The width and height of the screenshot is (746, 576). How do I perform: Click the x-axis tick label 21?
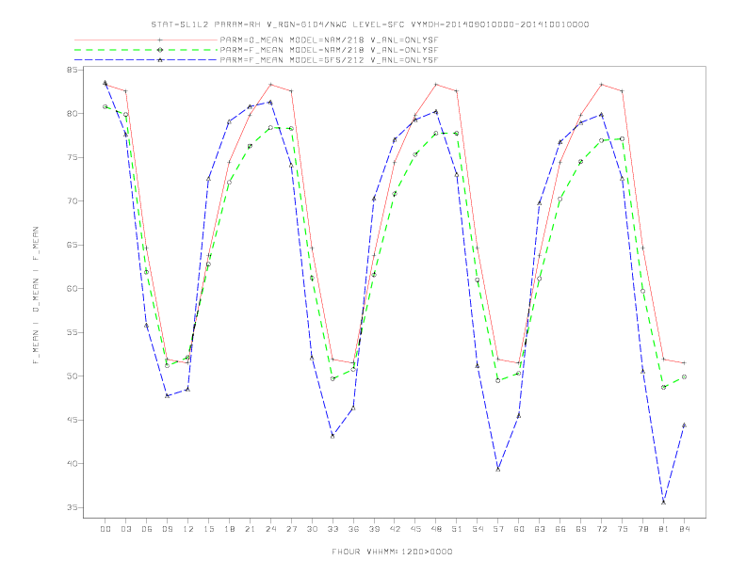coord(250,529)
